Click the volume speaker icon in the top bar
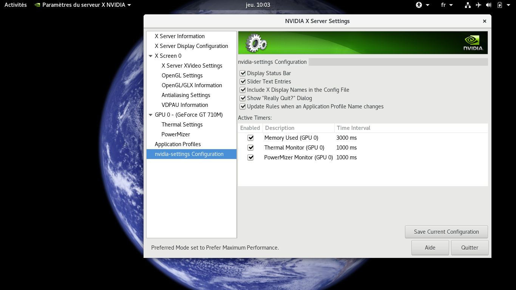This screenshot has width=516, height=290. [x=489, y=5]
